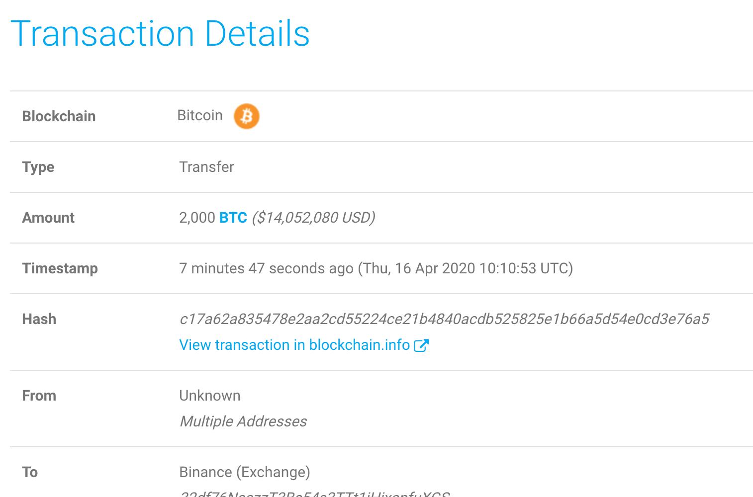753x497 pixels.
Task: Click the Timestamp row label
Action: [60, 268]
